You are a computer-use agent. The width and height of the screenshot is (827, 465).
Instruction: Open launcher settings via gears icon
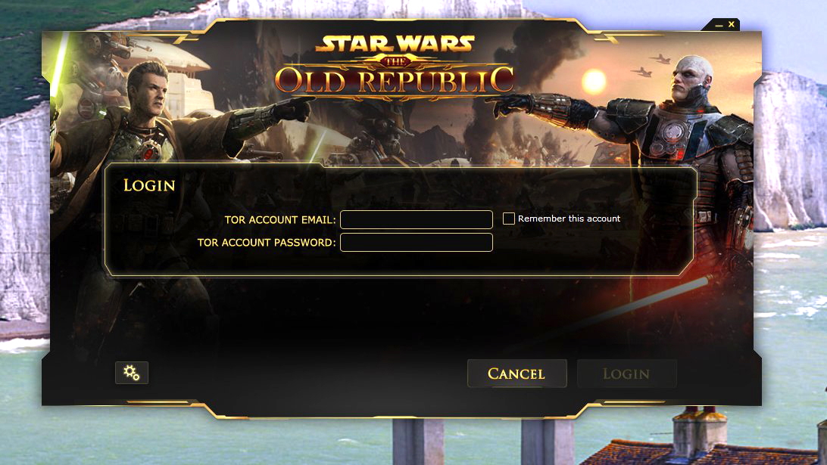pos(131,373)
